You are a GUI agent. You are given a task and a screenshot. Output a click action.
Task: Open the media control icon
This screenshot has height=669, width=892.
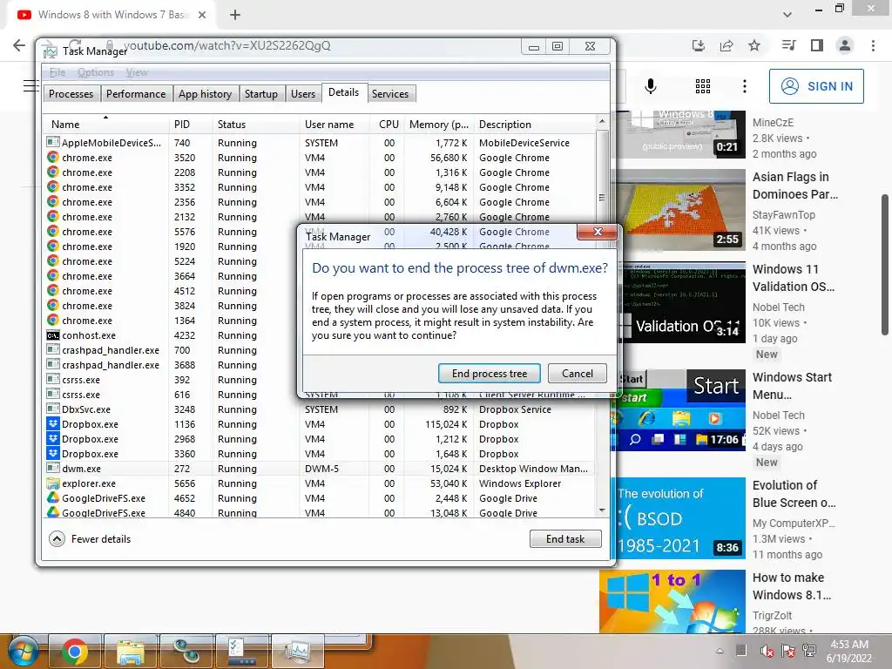tap(788, 45)
